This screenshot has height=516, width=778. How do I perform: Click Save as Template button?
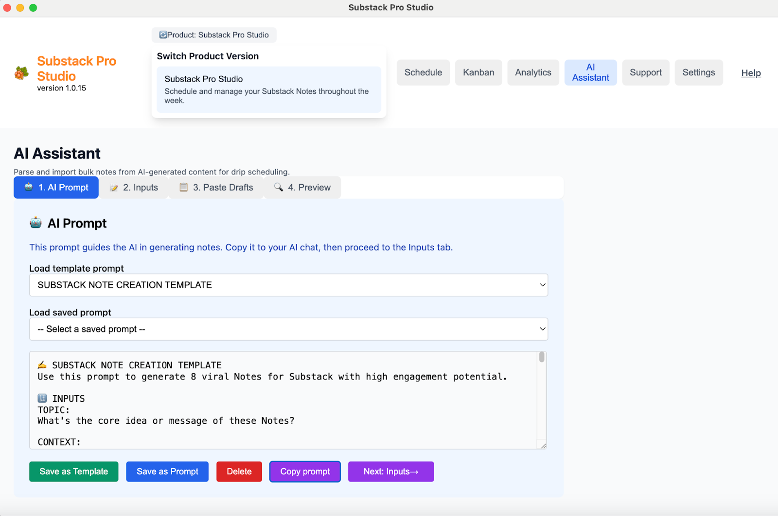(x=73, y=471)
